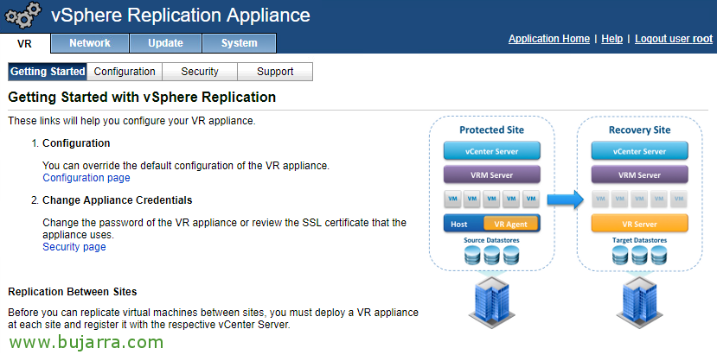The height and width of the screenshot is (361, 717).
Task: Click Protected Site VRM Server box
Action: coord(491,174)
